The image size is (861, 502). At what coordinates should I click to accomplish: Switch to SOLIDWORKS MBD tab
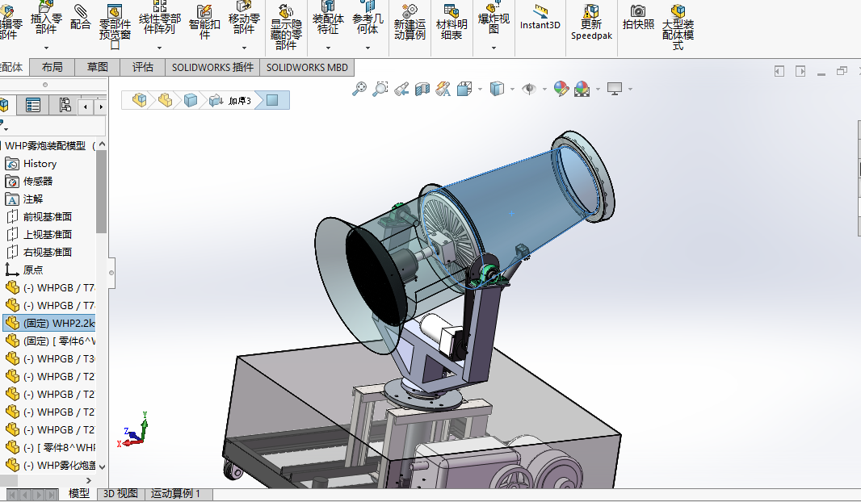coord(307,67)
